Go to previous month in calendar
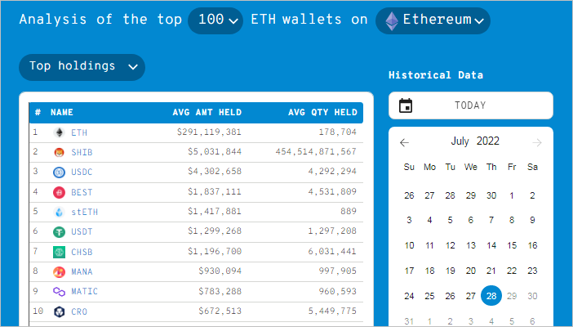This screenshot has height=327, width=573. tap(404, 142)
